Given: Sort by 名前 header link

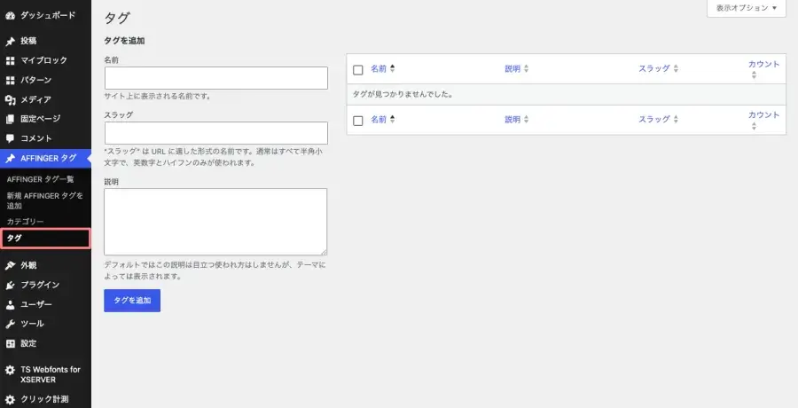Looking at the screenshot, I should tap(378, 69).
